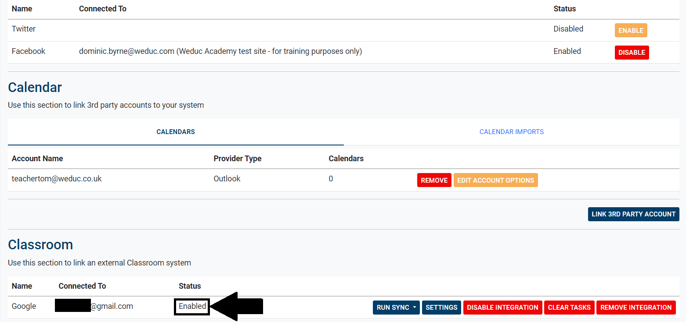Select the teachertom@weduc.co.uk account name
The height and width of the screenshot is (322, 686).
[57, 179]
